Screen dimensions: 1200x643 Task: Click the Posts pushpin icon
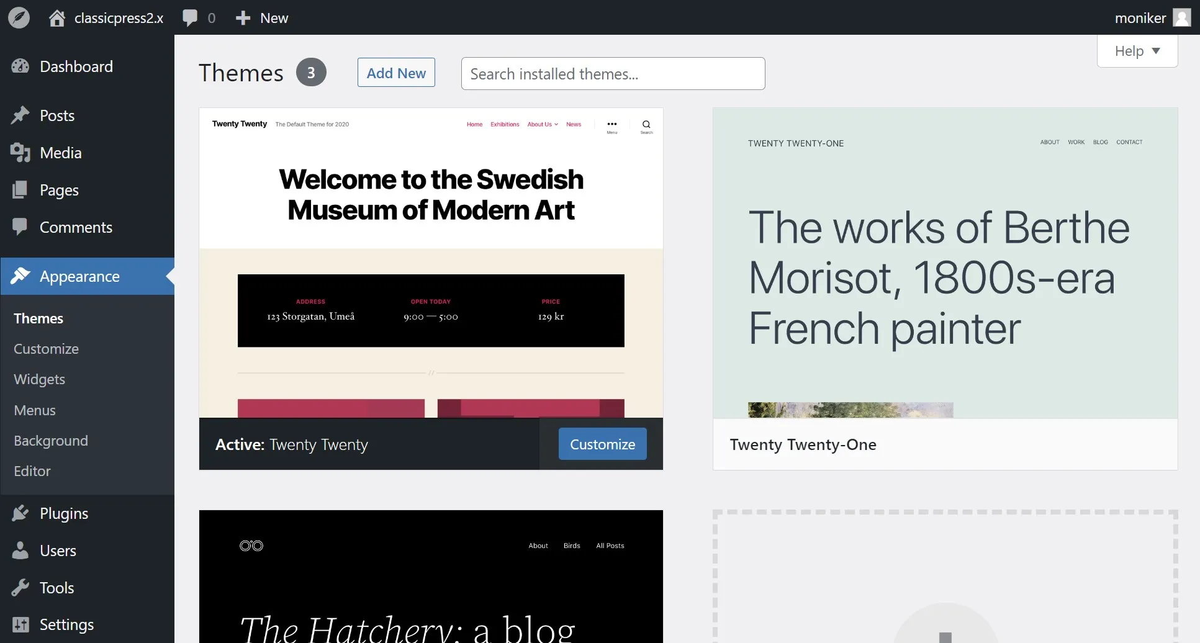20,115
